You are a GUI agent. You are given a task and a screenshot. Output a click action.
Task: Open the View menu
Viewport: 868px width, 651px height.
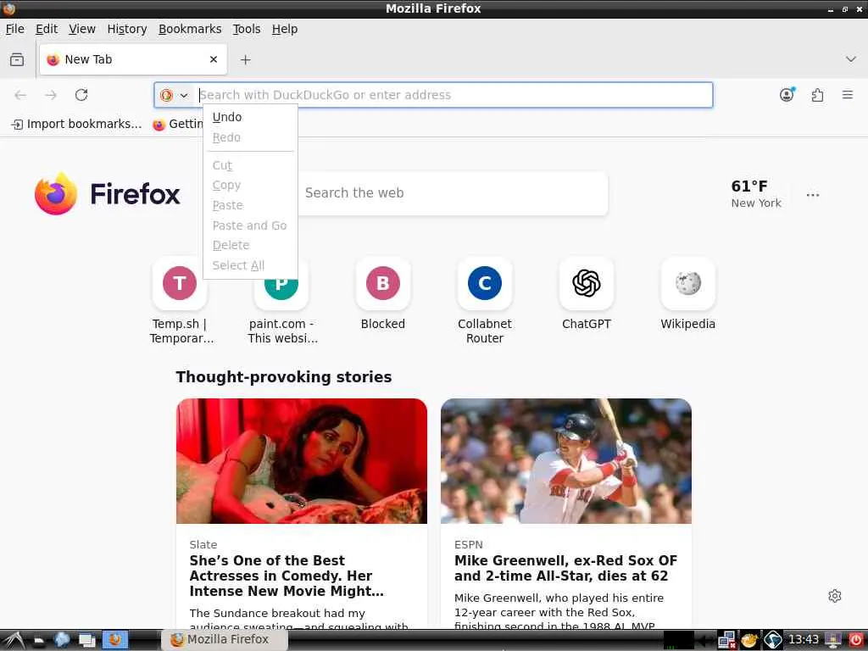pyautogui.click(x=82, y=29)
